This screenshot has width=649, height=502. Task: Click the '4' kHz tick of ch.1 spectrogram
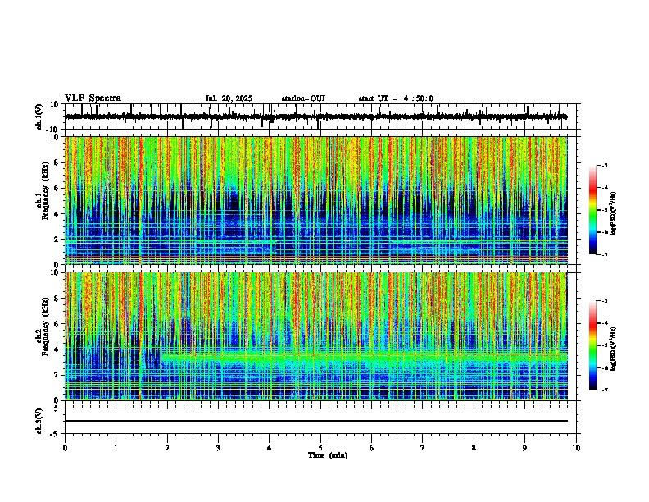pos(57,214)
